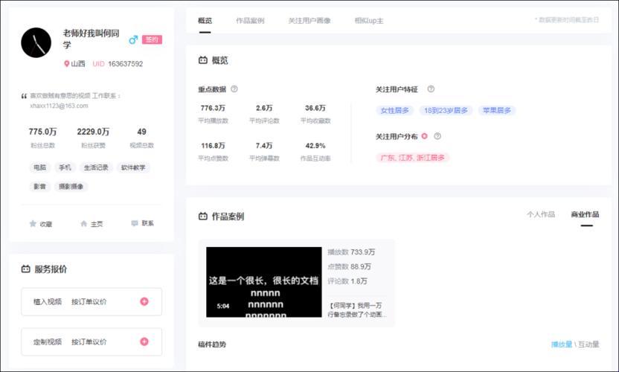Click the 摄影摄像 tag
This screenshot has height=372, width=619.
pos(71,186)
